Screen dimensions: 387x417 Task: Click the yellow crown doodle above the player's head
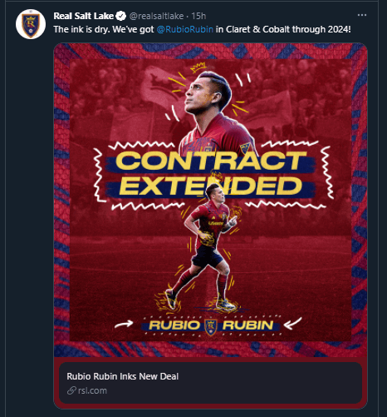pos(198,67)
